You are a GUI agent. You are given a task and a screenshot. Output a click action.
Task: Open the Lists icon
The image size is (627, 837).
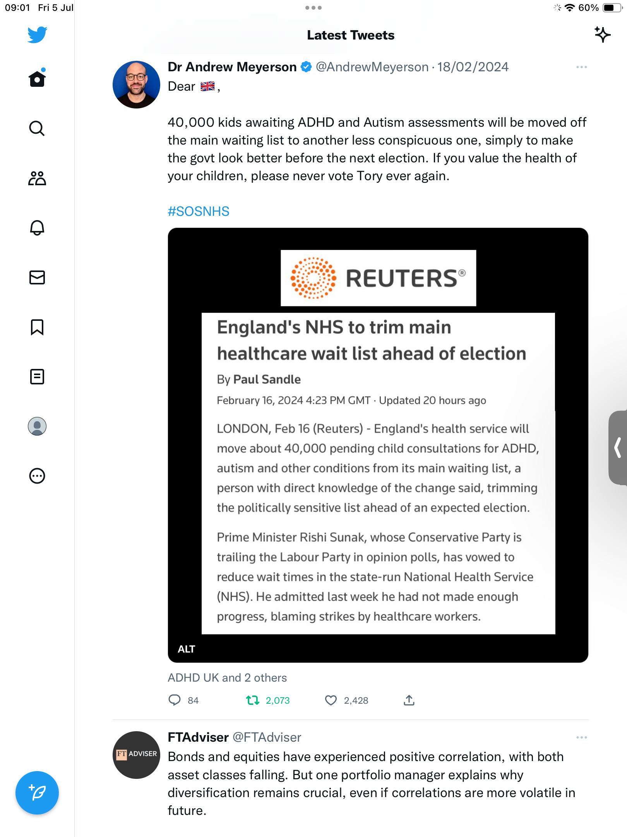coord(37,377)
